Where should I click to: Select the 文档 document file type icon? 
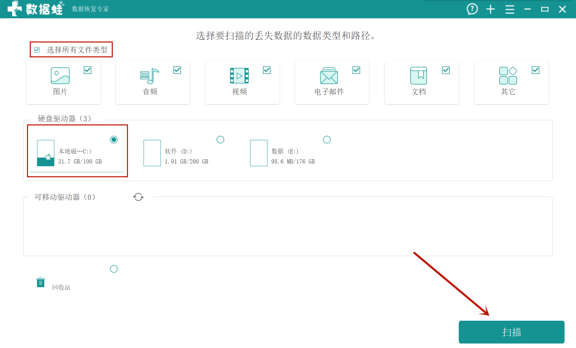point(419,75)
